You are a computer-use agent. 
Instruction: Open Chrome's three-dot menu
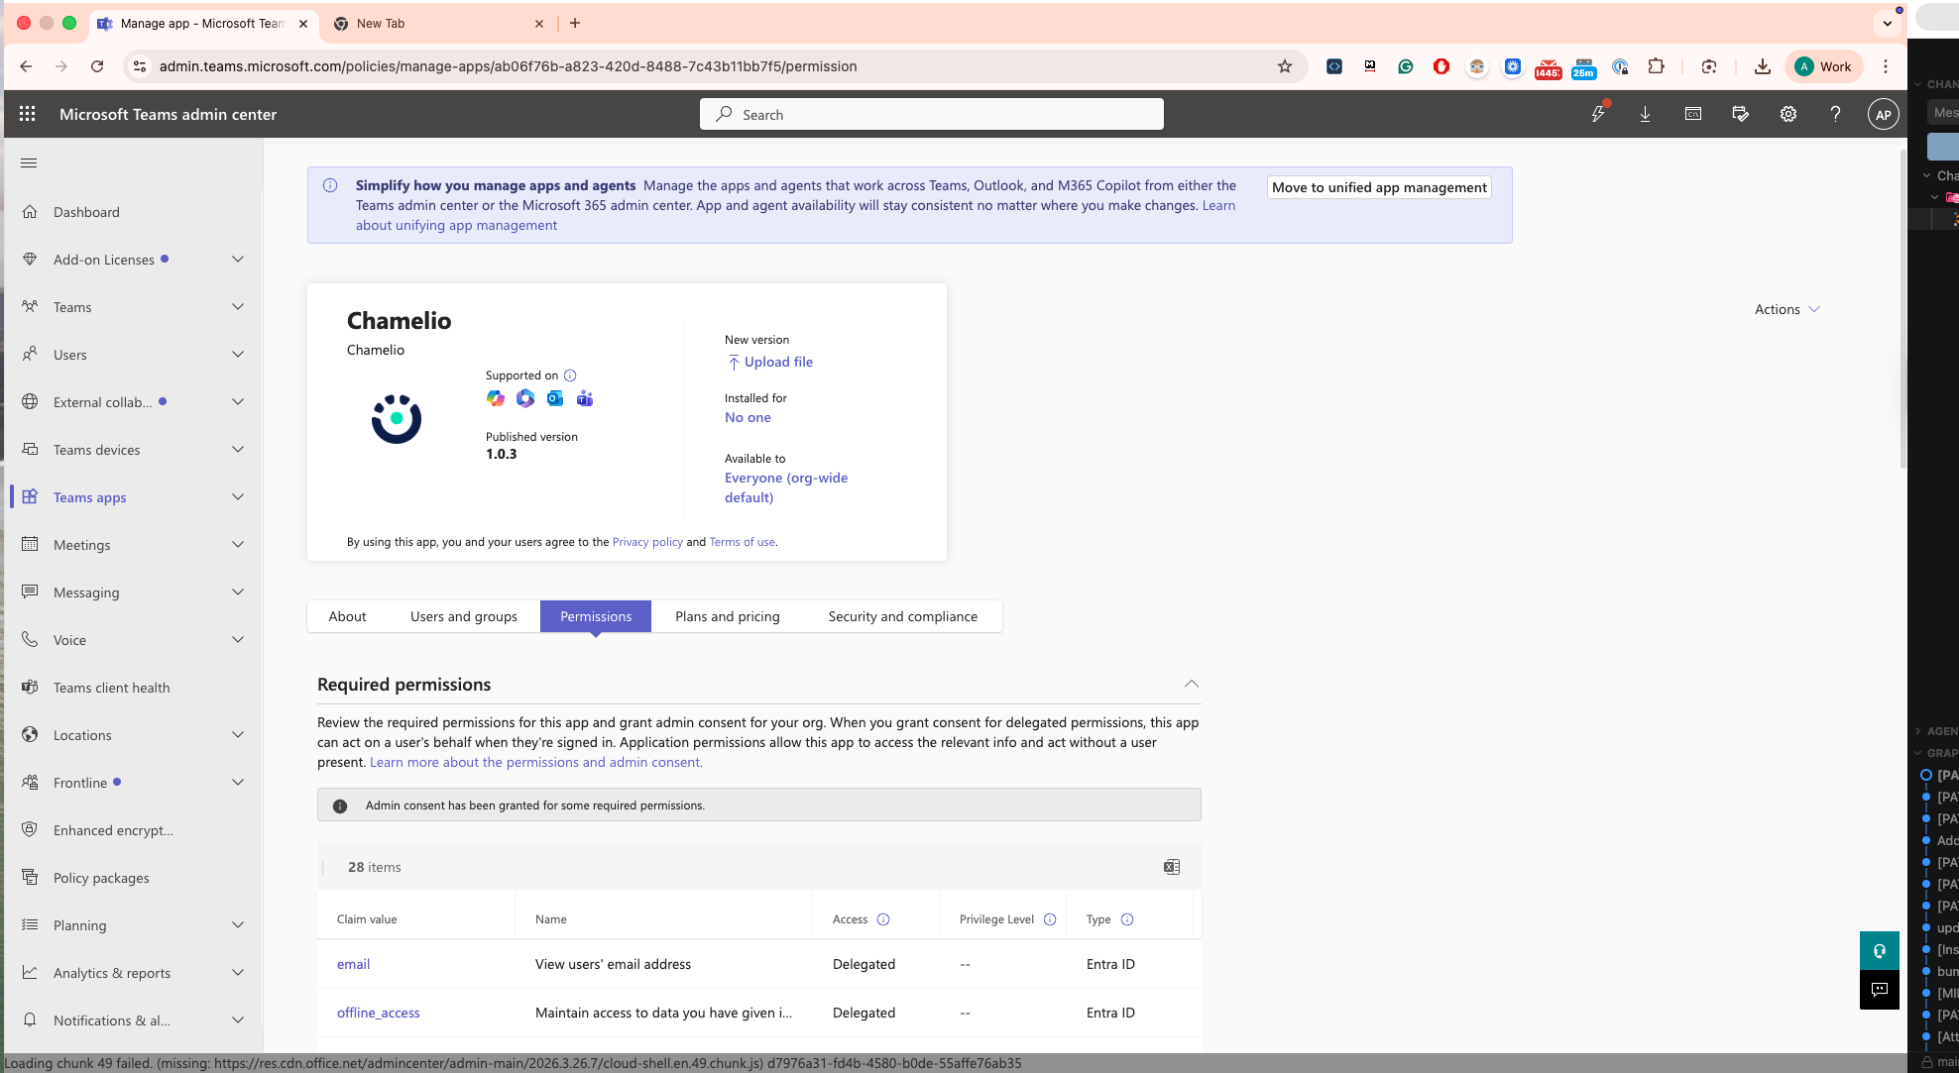(1886, 66)
